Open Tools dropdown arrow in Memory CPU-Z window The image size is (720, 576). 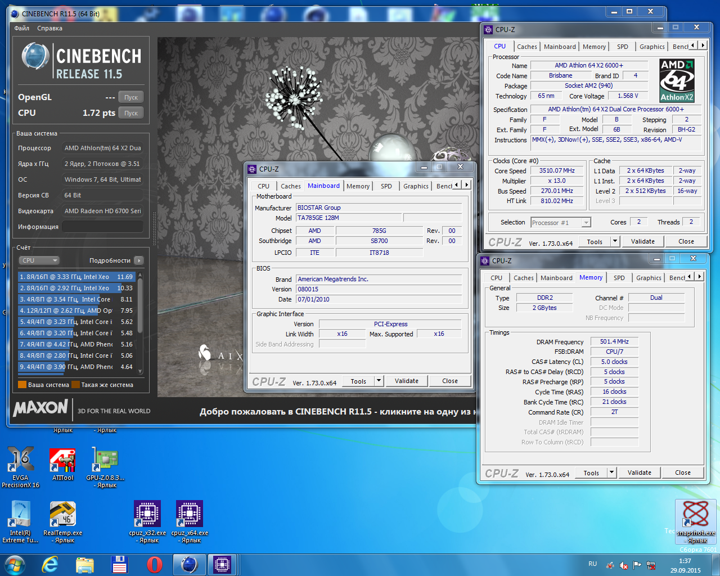coord(612,472)
